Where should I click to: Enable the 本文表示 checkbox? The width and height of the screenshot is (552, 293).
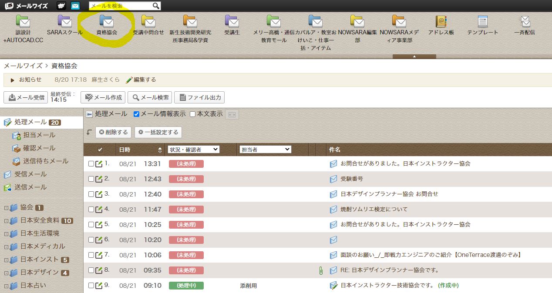point(192,114)
